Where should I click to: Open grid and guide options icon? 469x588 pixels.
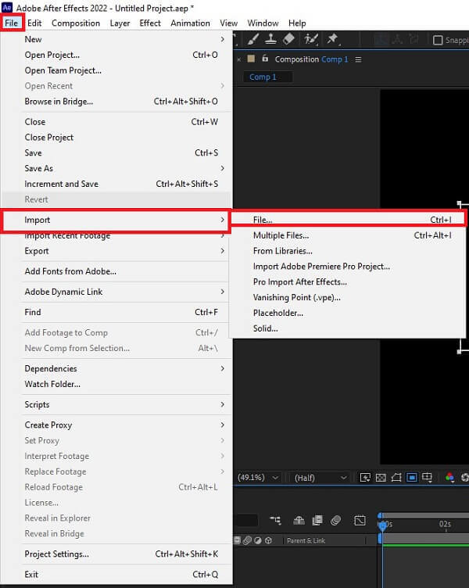tap(427, 478)
